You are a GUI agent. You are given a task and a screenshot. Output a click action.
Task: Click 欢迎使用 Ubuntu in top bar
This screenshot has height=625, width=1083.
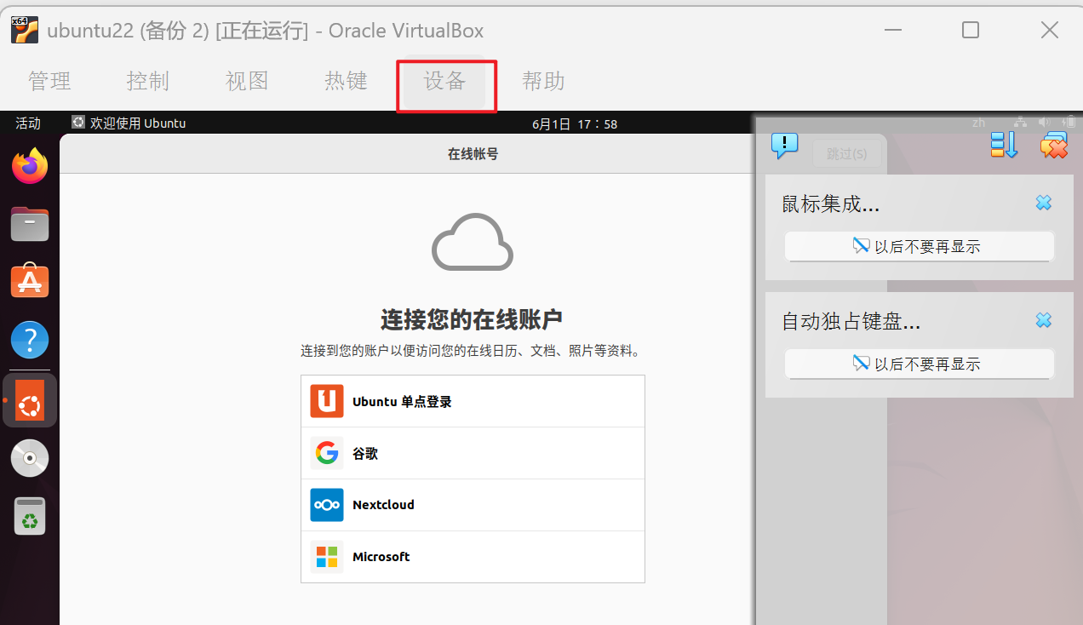click(x=129, y=123)
